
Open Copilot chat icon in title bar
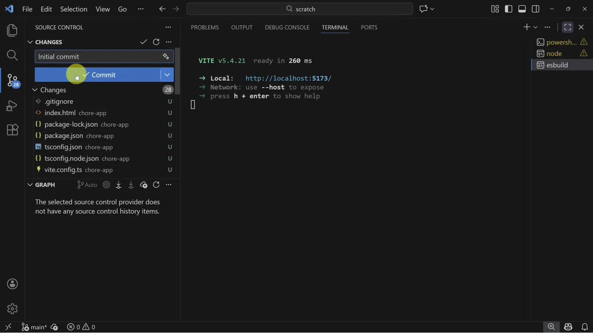coord(423,9)
